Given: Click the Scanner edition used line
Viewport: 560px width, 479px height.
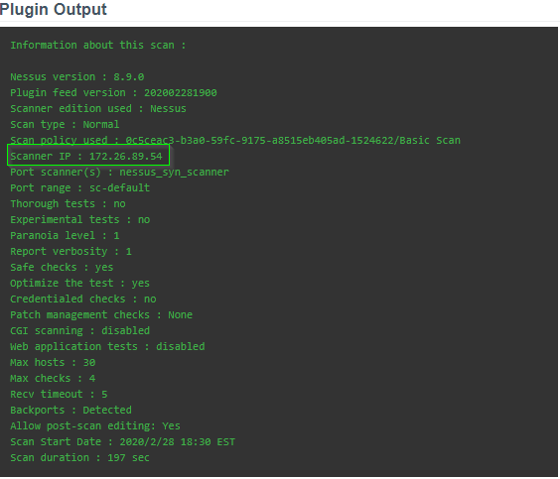Looking at the screenshot, I should coord(98,108).
